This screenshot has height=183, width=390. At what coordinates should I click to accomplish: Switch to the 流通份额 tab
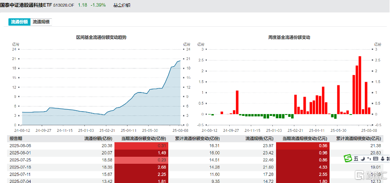click(x=19, y=22)
